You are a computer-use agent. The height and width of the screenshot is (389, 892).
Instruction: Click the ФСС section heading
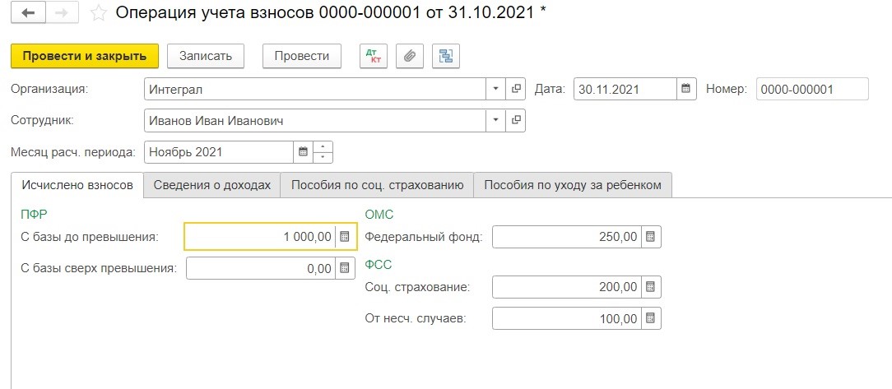[x=379, y=265]
